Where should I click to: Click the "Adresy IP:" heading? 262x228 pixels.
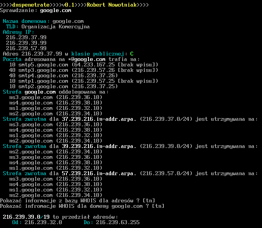[18, 32]
